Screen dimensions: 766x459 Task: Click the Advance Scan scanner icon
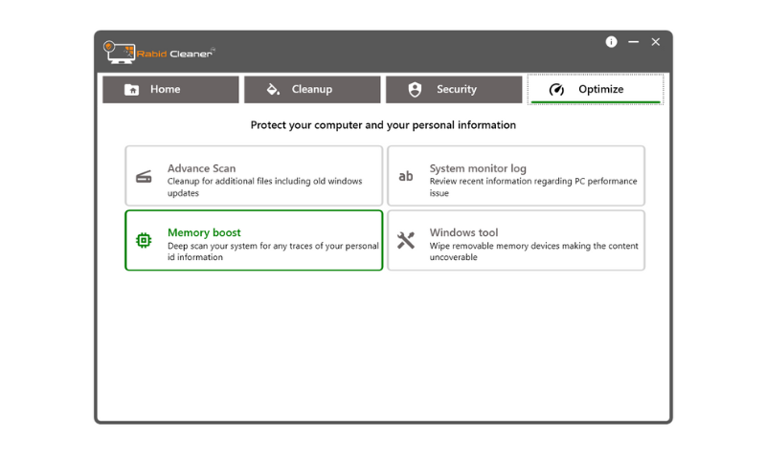point(144,177)
